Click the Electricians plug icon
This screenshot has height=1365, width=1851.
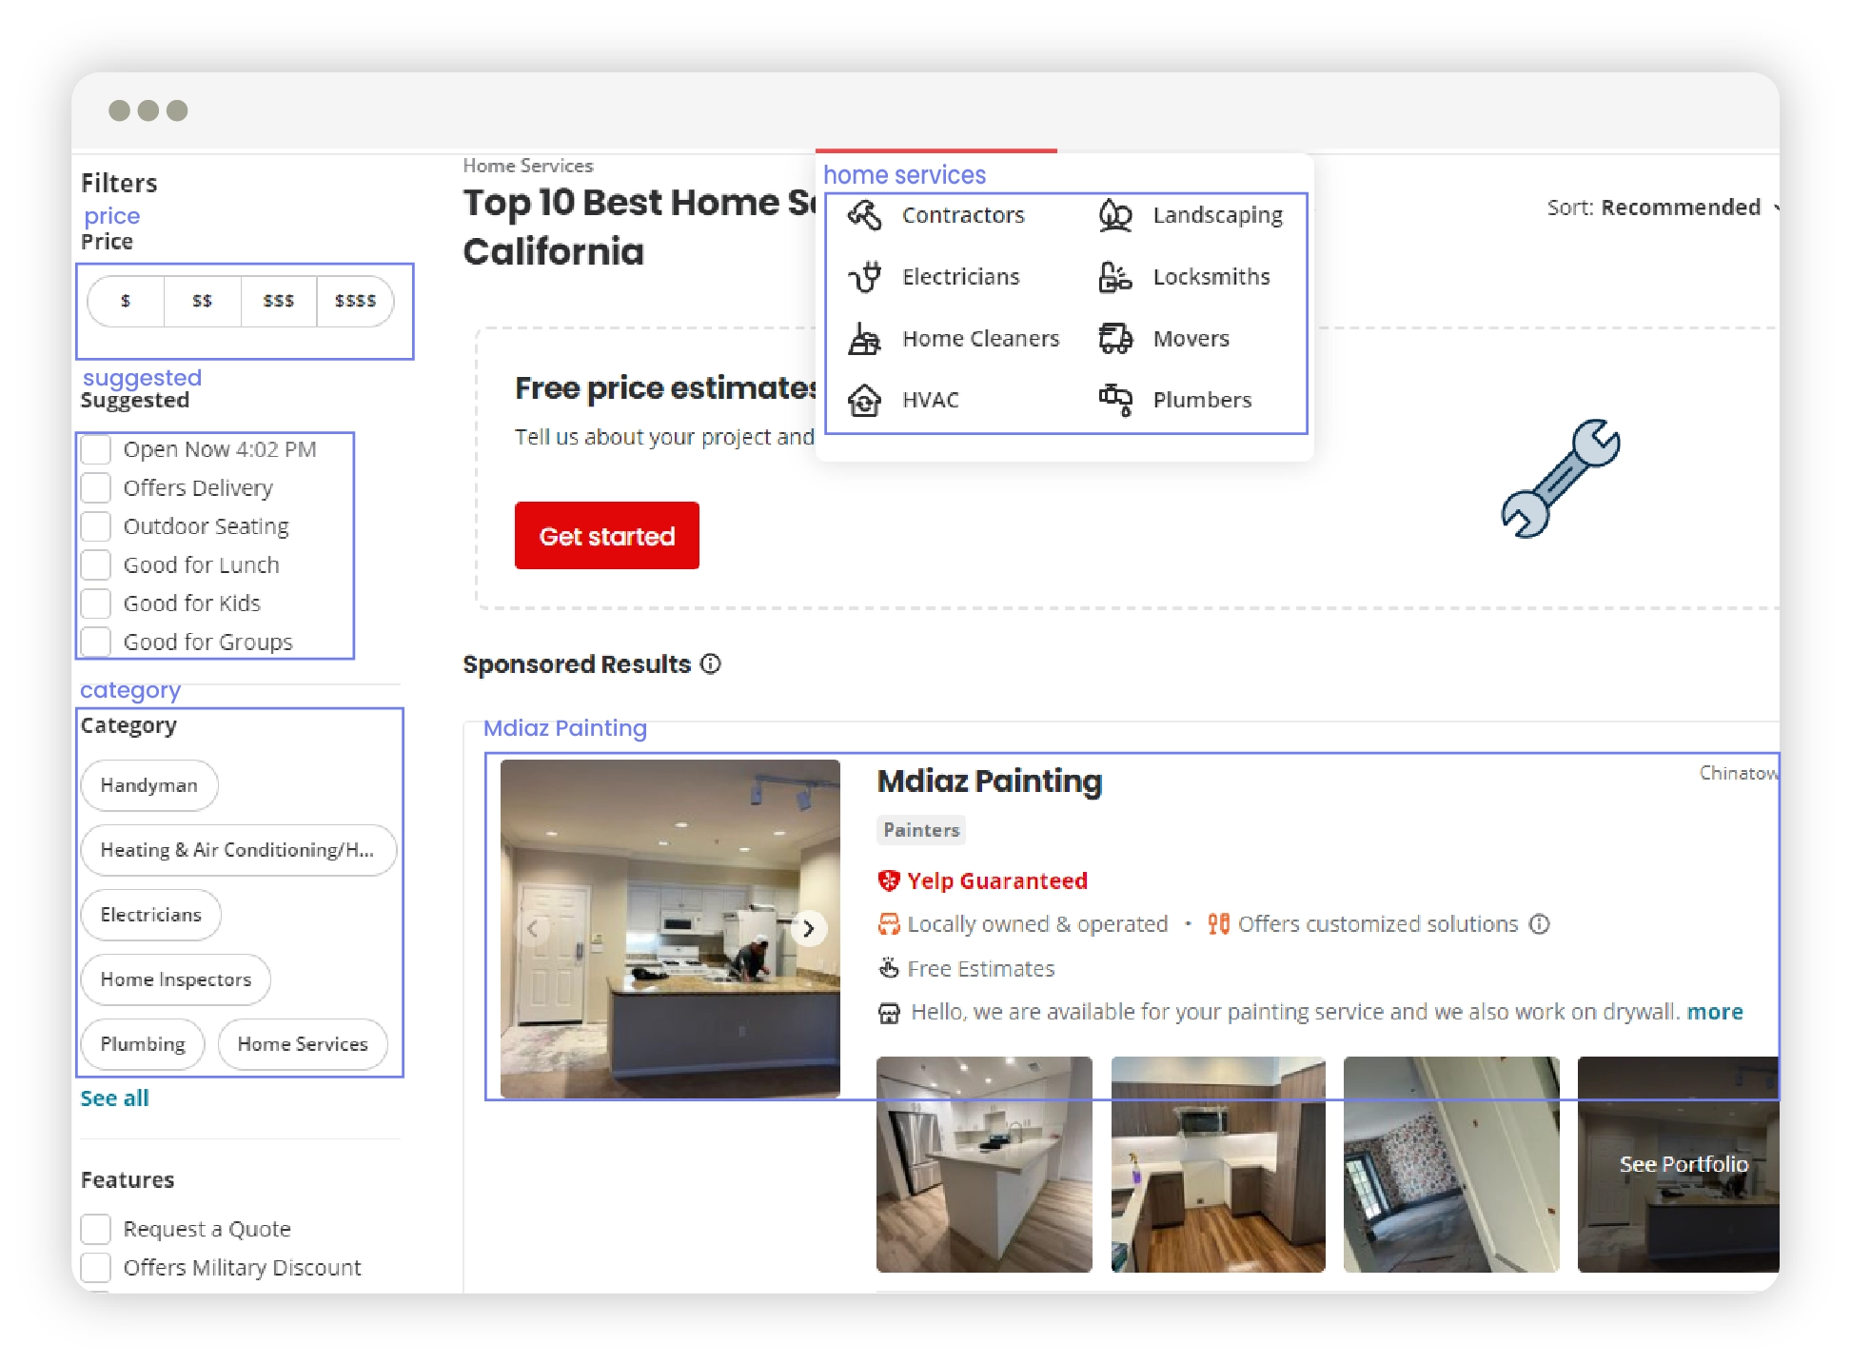click(x=864, y=277)
